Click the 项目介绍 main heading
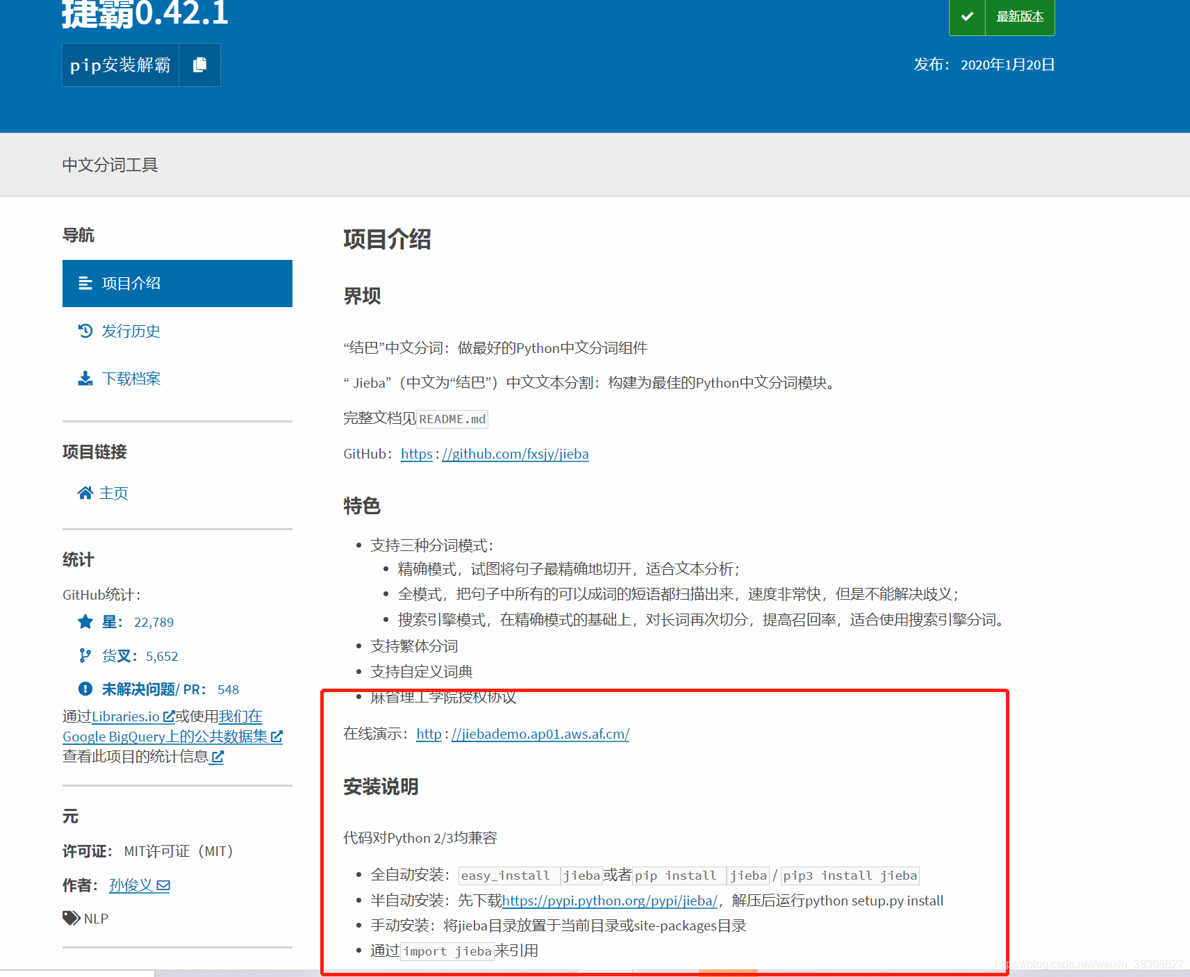1190x977 pixels. (387, 239)
